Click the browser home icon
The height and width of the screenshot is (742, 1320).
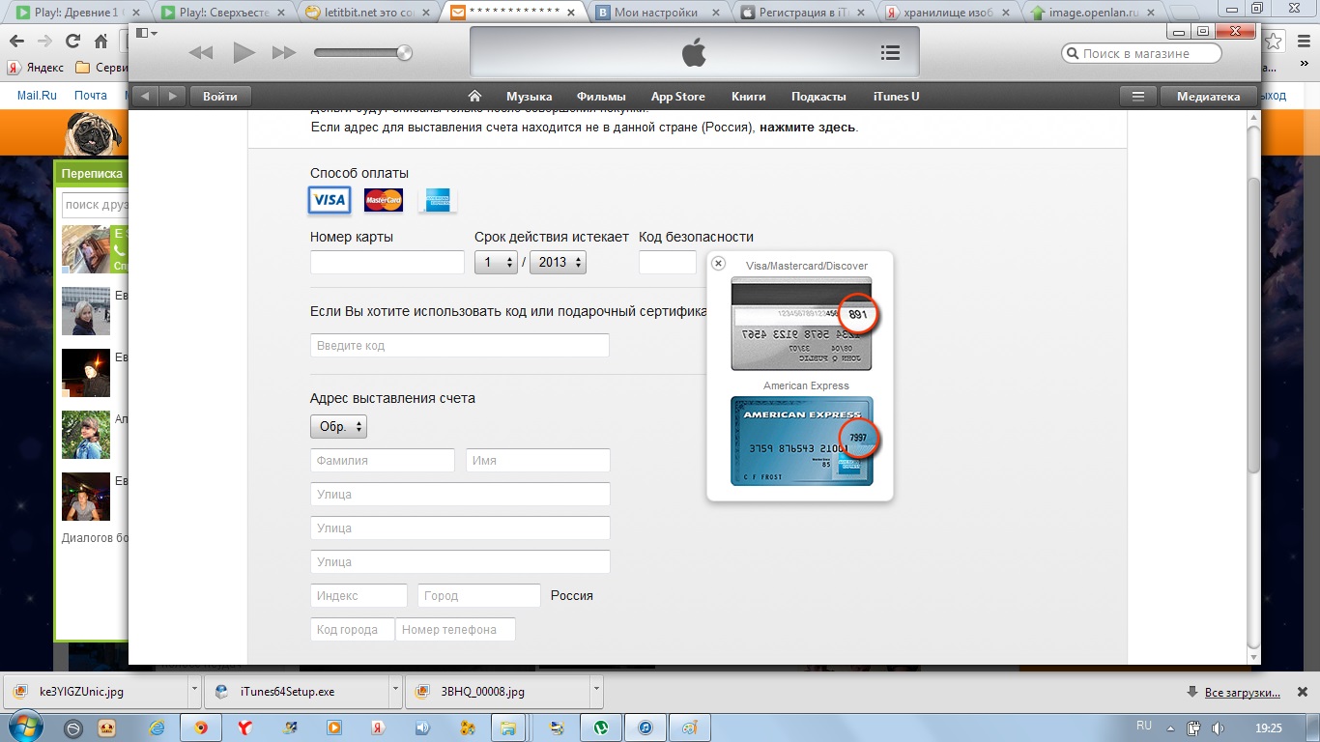(x=100, y=42)
